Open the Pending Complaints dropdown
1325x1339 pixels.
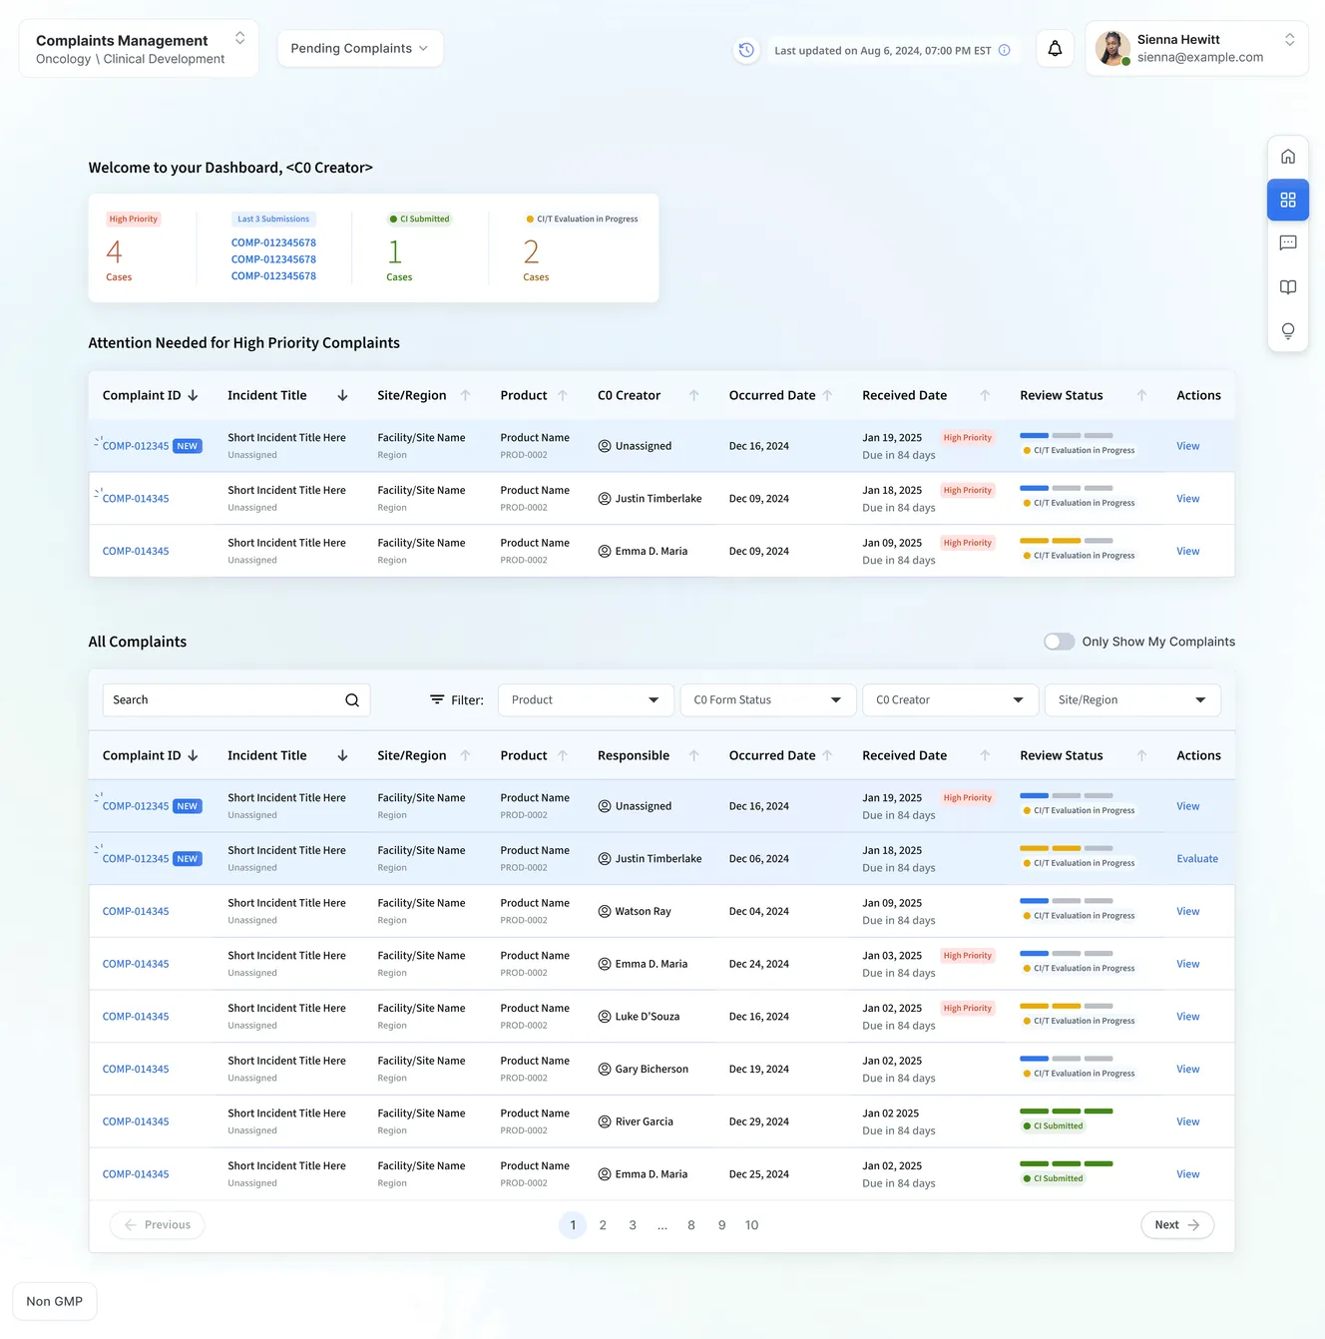click(360, 48)
